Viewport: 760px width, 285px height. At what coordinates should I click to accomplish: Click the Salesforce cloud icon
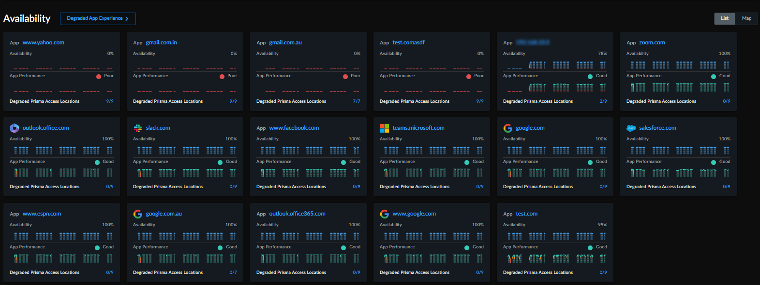point(631,128)
